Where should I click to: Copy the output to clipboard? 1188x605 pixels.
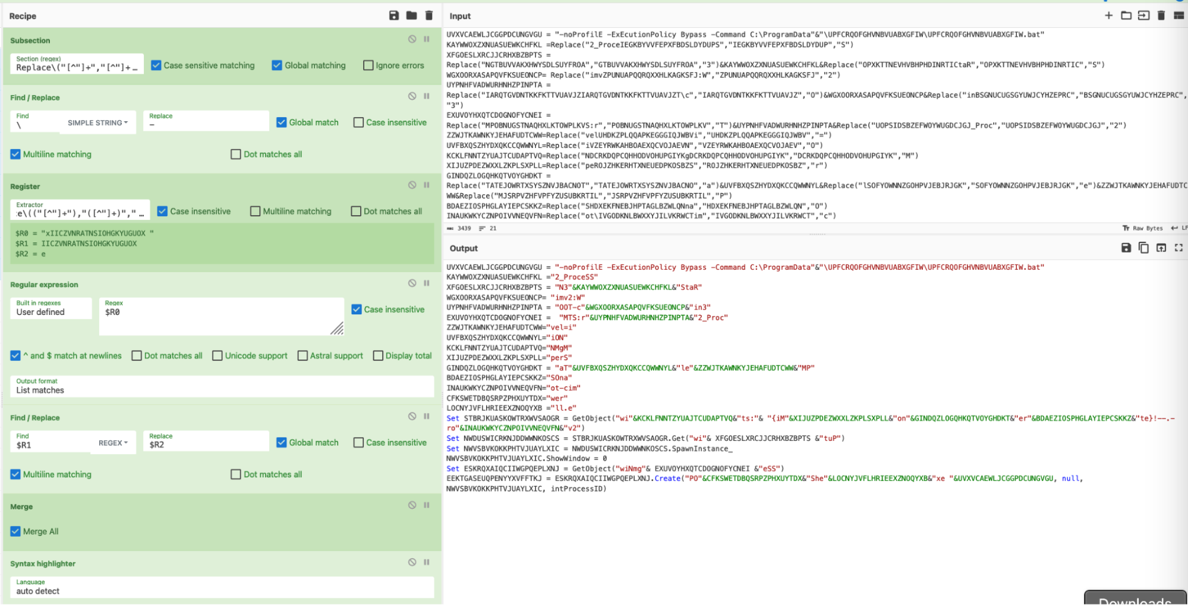click(1143, 248)
